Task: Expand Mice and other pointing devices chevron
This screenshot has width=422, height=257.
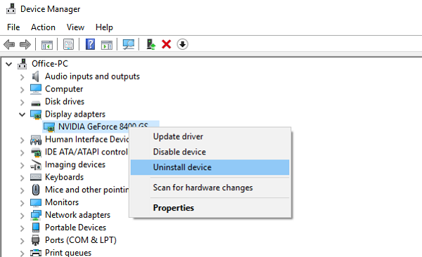Action: pos(22,190)
